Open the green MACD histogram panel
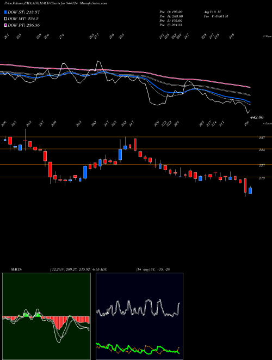 (x=46, y=316)
